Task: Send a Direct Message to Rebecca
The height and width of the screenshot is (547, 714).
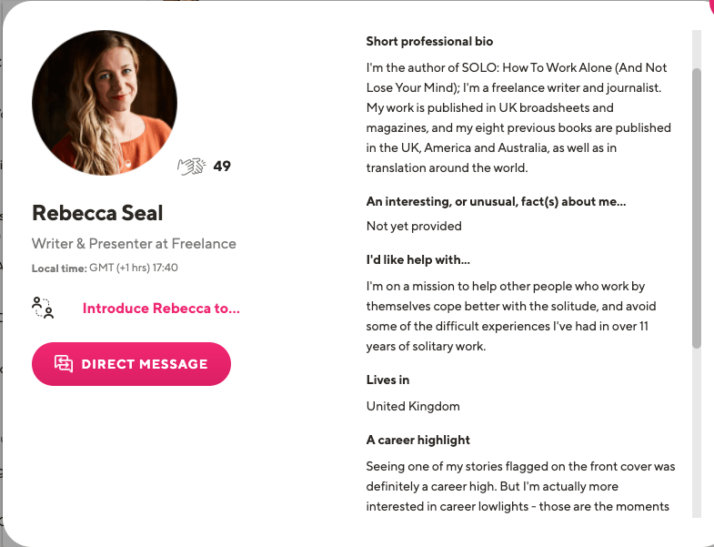Action: pos(131,364)
